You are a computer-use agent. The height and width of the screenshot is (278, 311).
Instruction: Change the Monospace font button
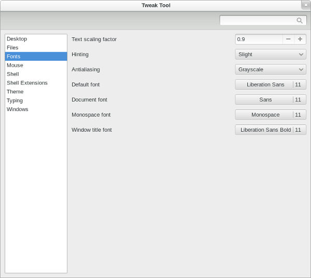(271, 115)
